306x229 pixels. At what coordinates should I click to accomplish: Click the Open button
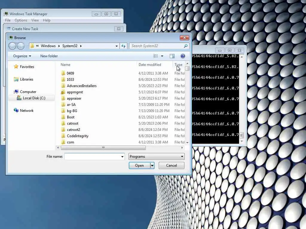[139, 165]
